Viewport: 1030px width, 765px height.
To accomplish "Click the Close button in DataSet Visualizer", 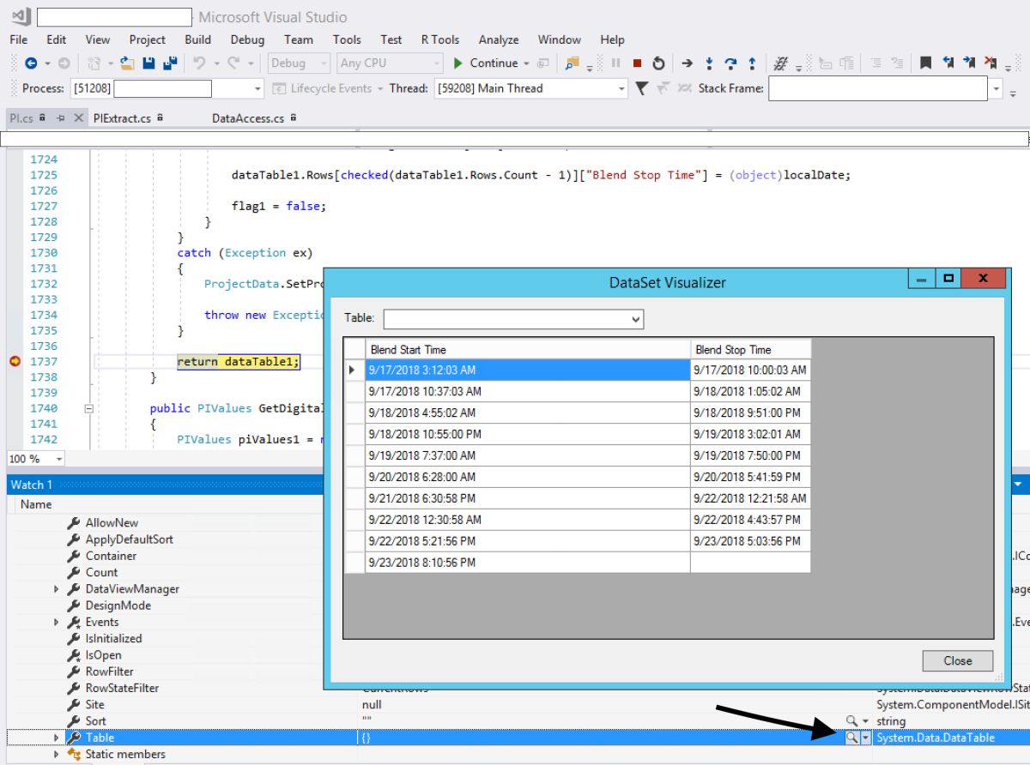I will tap(957, 660).
